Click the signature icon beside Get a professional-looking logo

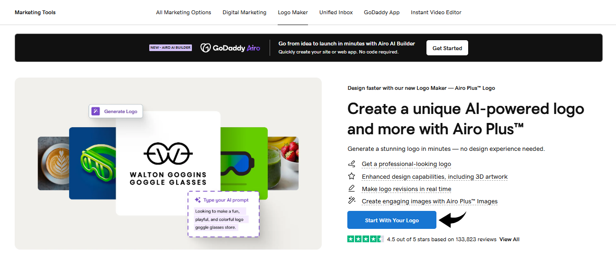pyautogui.click(x=352, y=164)
